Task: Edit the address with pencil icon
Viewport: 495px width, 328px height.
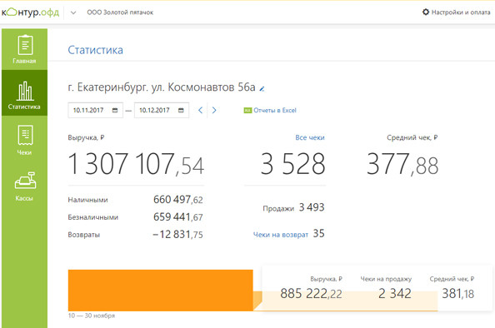Action: [x=262, y=89]
